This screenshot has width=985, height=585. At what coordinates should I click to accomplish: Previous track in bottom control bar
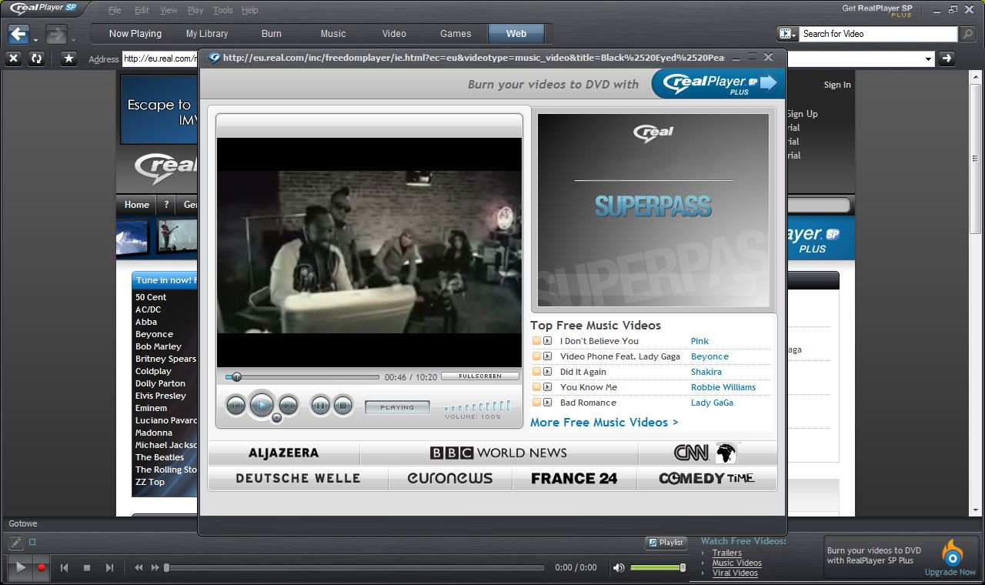click(65, 568)
